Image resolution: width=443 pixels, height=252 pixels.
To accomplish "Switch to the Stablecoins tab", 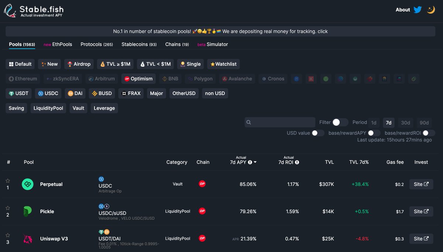I will coord(139,44).
